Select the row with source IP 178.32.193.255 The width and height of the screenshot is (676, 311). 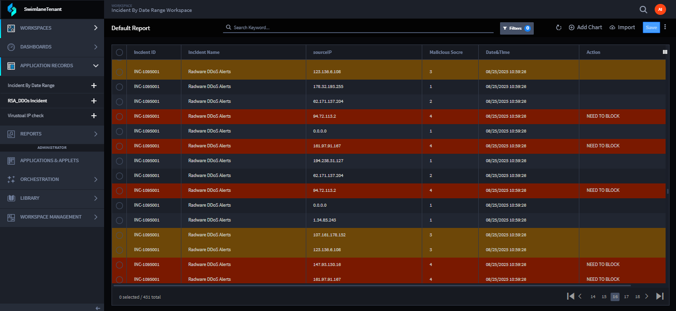(x=119, y=87)
